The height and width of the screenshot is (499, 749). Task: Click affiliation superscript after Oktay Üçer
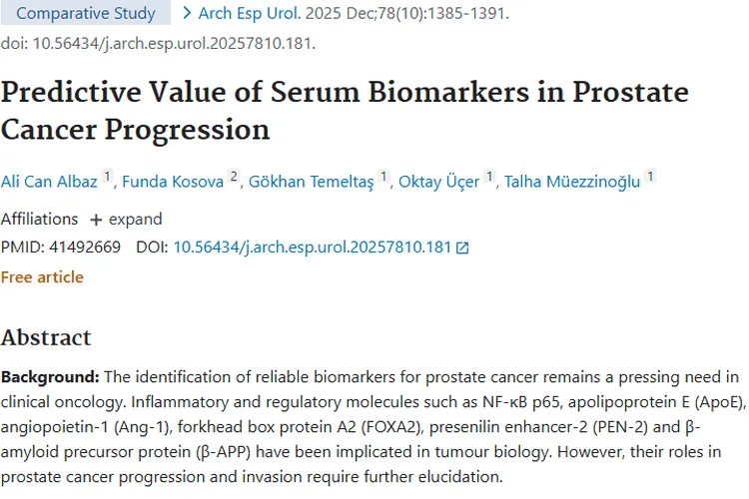click(x=490, y=178)
